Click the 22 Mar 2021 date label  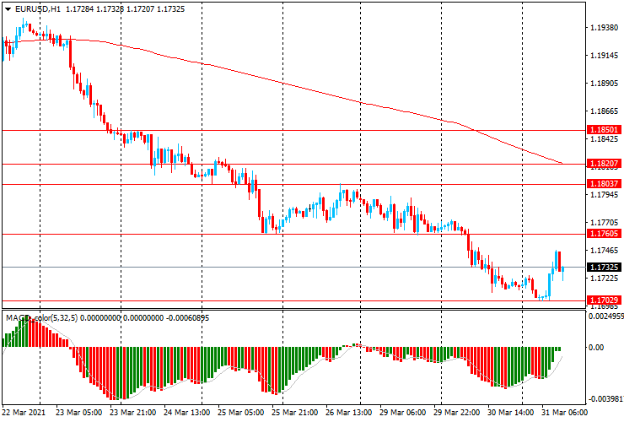24,412
